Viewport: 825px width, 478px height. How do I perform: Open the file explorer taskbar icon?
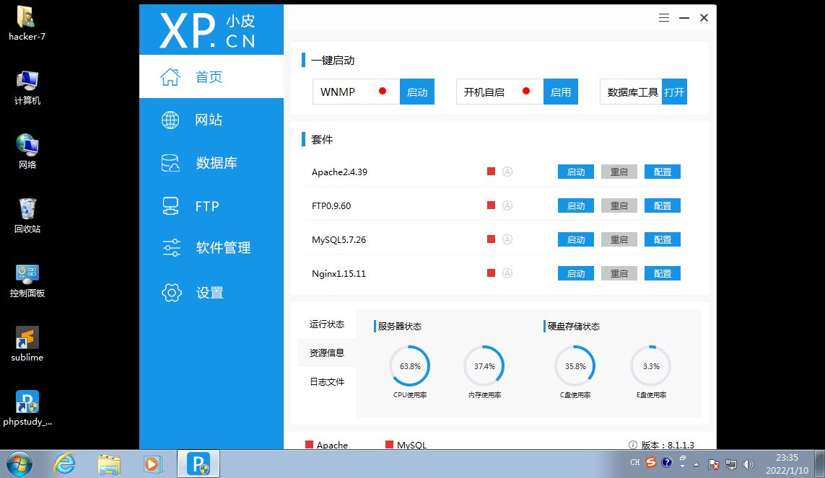tap(109, 464)
